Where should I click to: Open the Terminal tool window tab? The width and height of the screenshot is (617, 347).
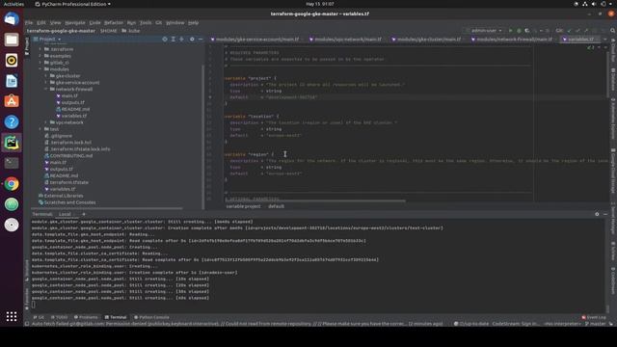(116, 317)
